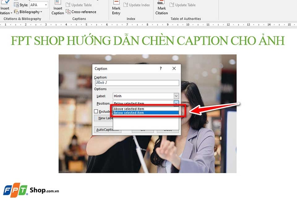Click Insert Caption in the ribbon
This screenshot has width=297, height=201.
[x=58, y=7]
